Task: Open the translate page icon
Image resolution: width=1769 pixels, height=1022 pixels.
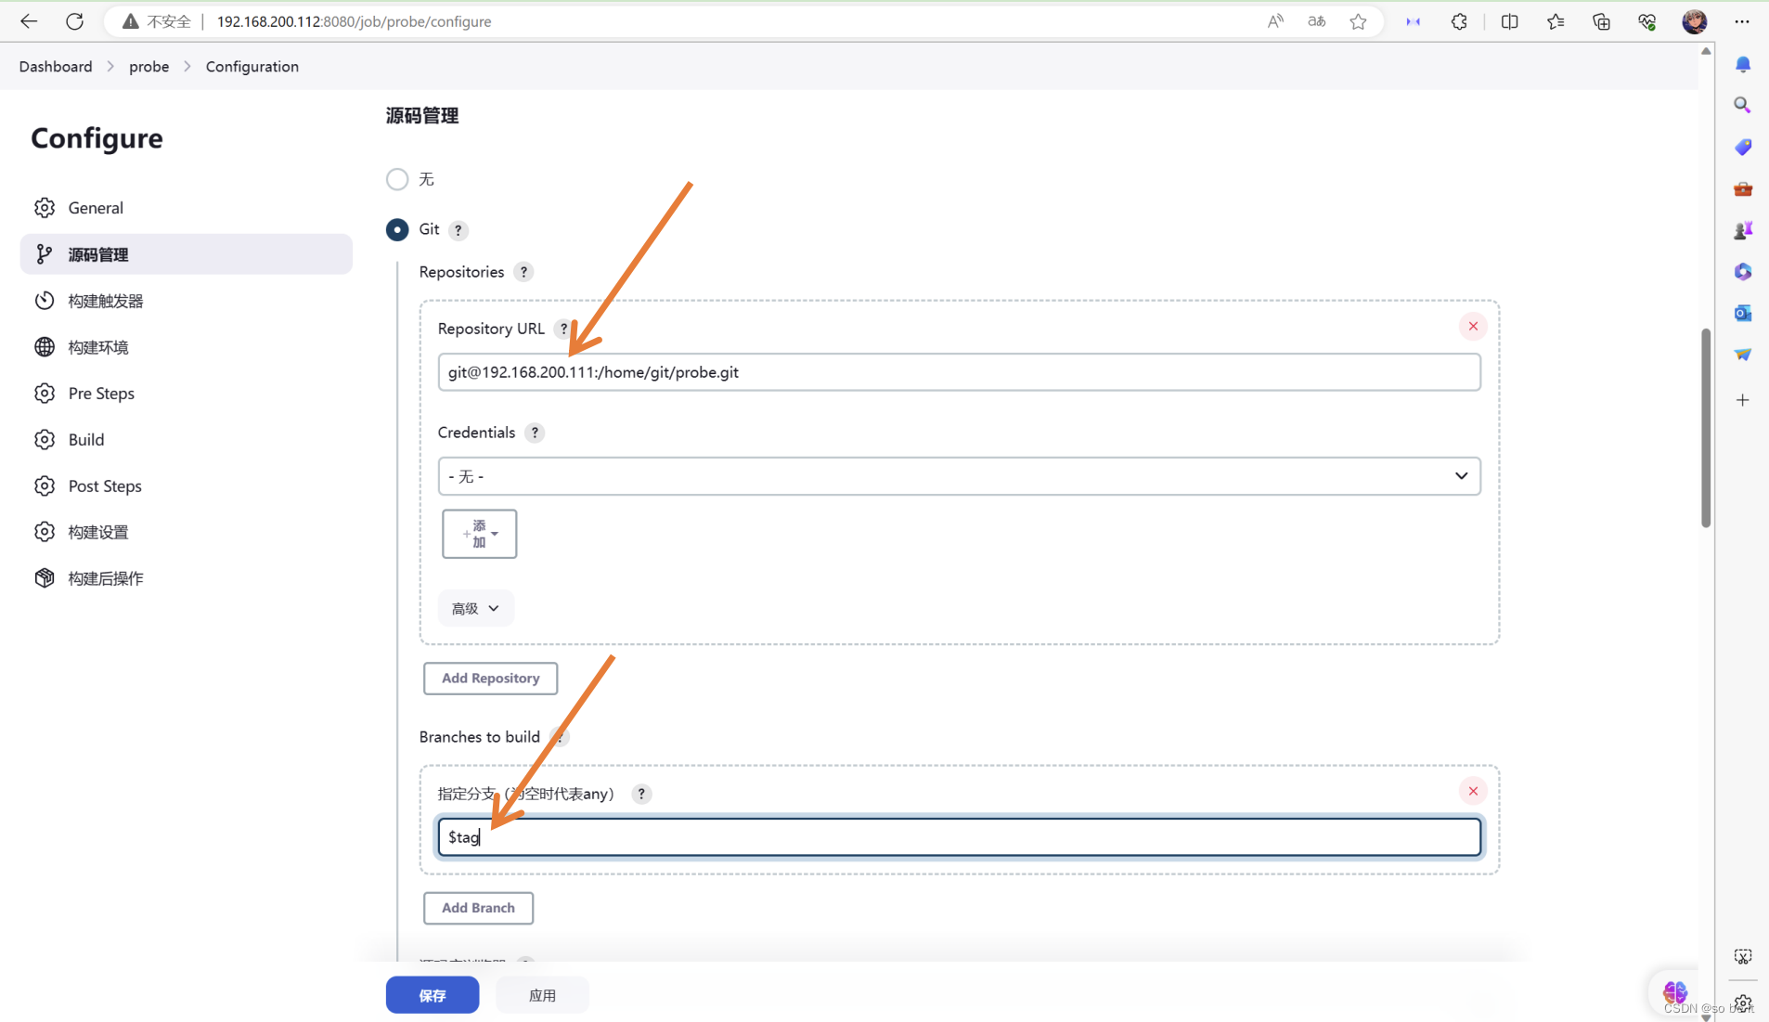Action: click(x=1316, y=21)
